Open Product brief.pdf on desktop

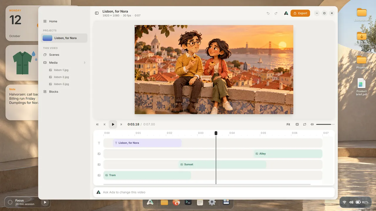pos(362,87)
